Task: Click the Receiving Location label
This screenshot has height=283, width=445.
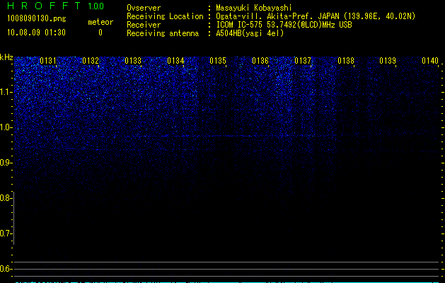Action: (165, 16)
